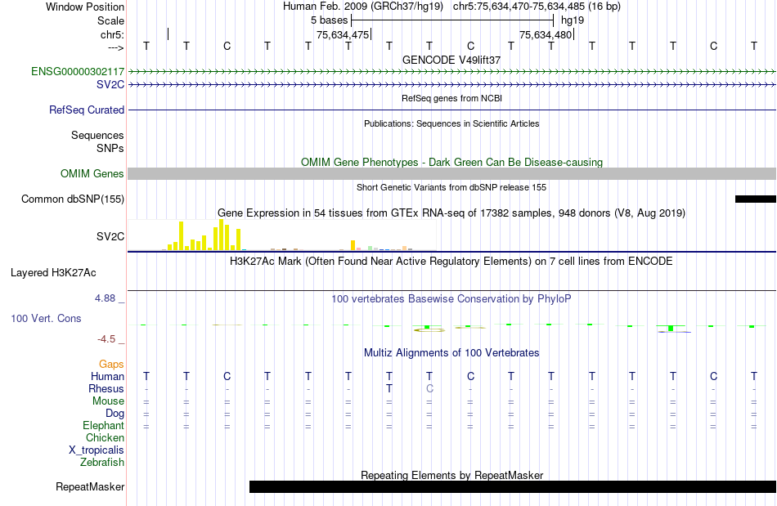Click the Sequences track label

coord(97,135)
